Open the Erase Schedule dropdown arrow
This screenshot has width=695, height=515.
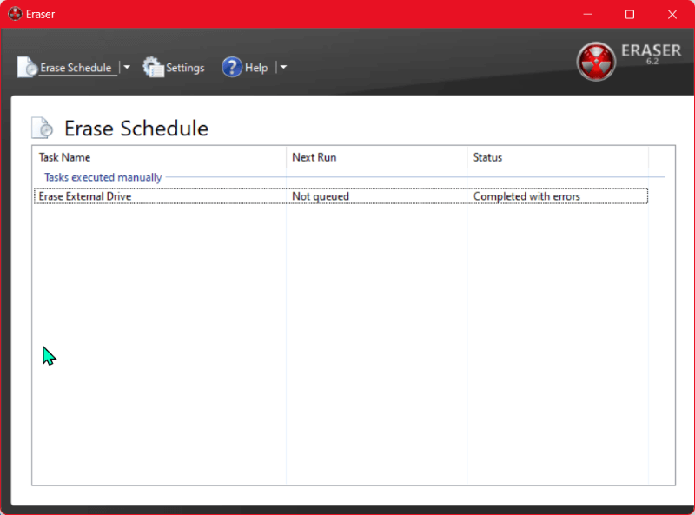pyautogui.click(x=126, y=67)
